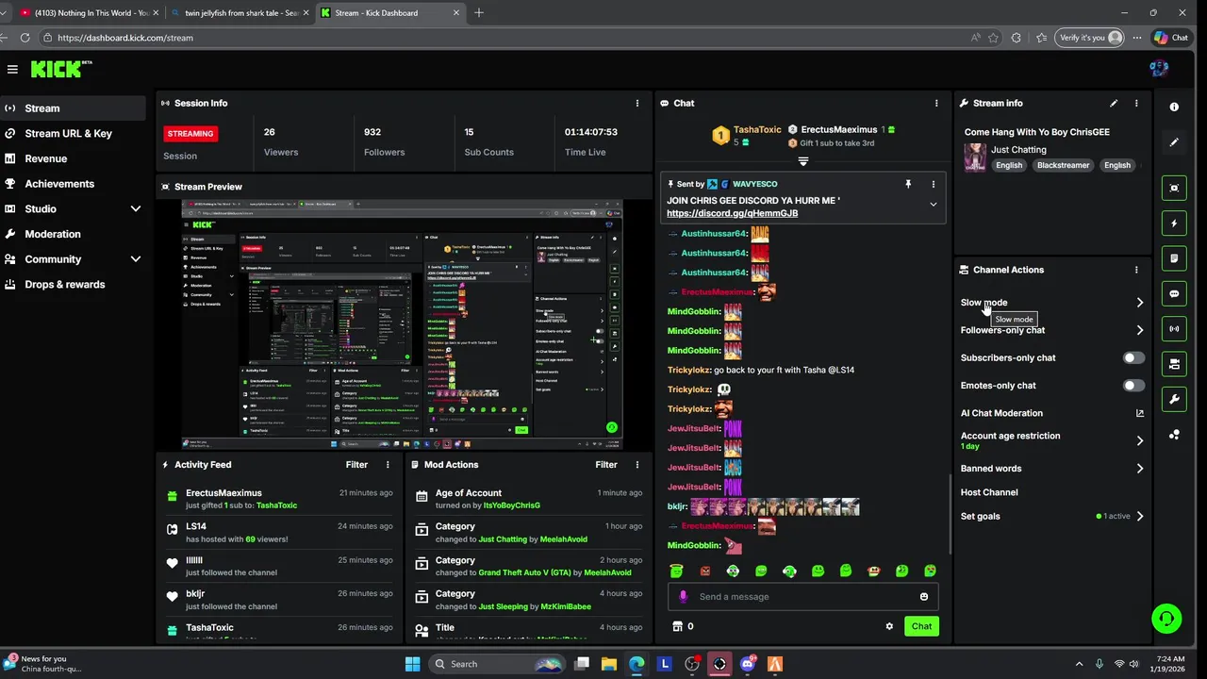
Task: Expand the Community sidebar section
Action: click(135, 259)
